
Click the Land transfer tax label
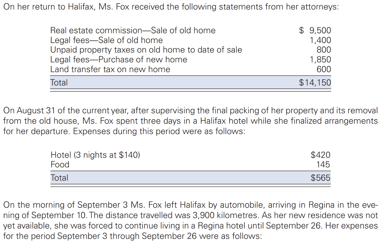(x=110, y=69)
